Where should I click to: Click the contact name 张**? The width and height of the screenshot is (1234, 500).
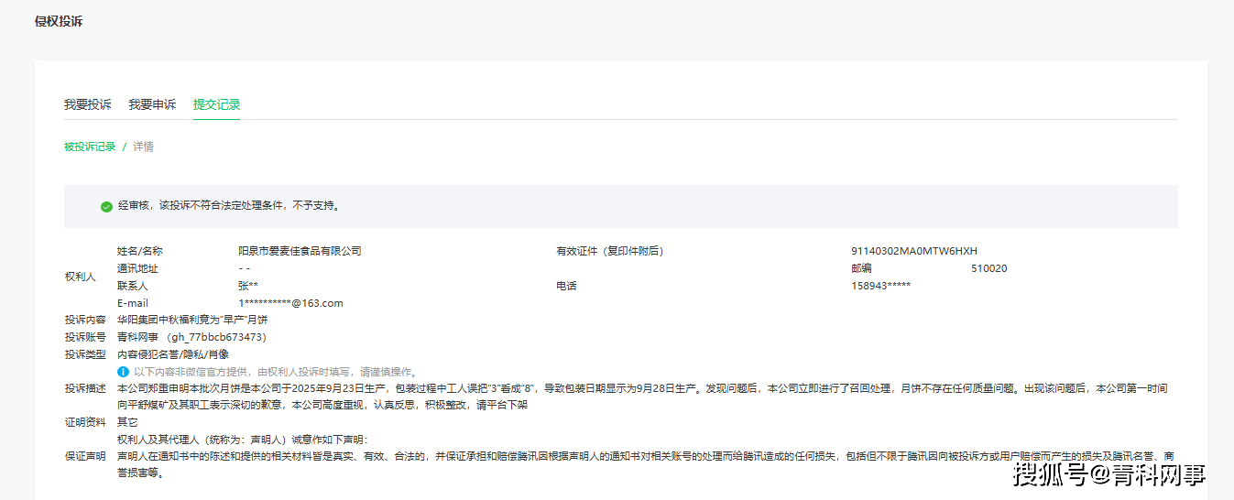247,286
